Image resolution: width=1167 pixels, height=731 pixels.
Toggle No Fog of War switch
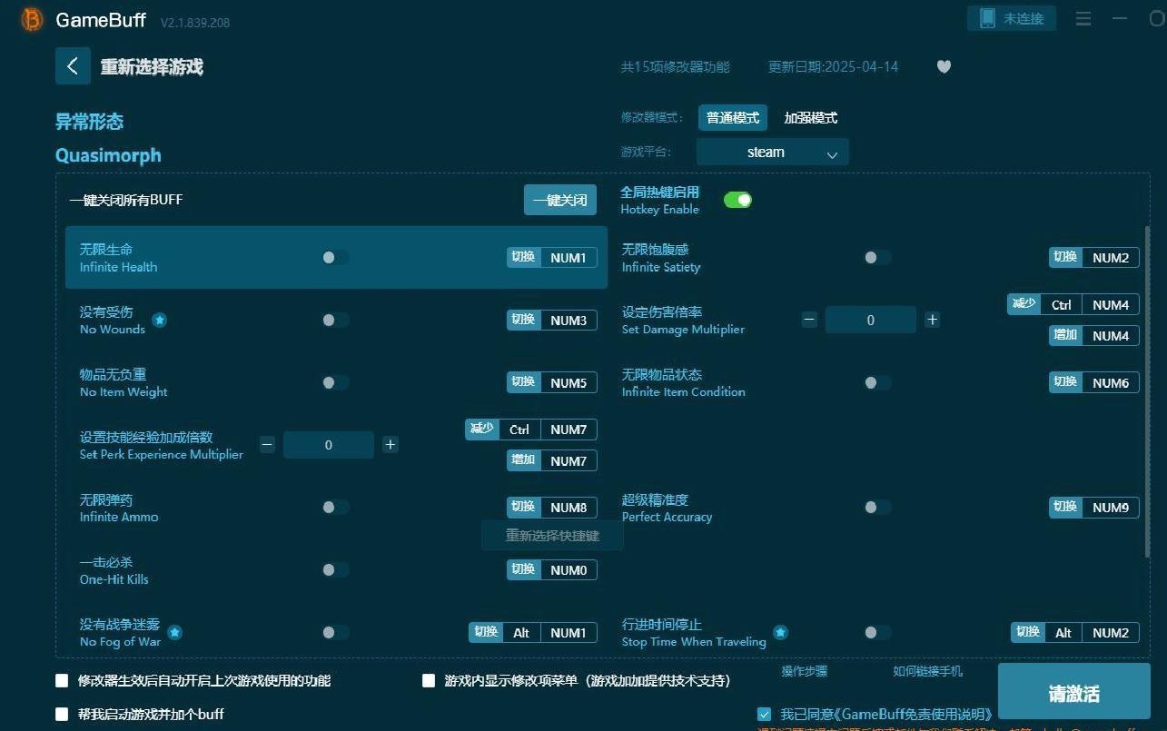[x=335, y=632]
